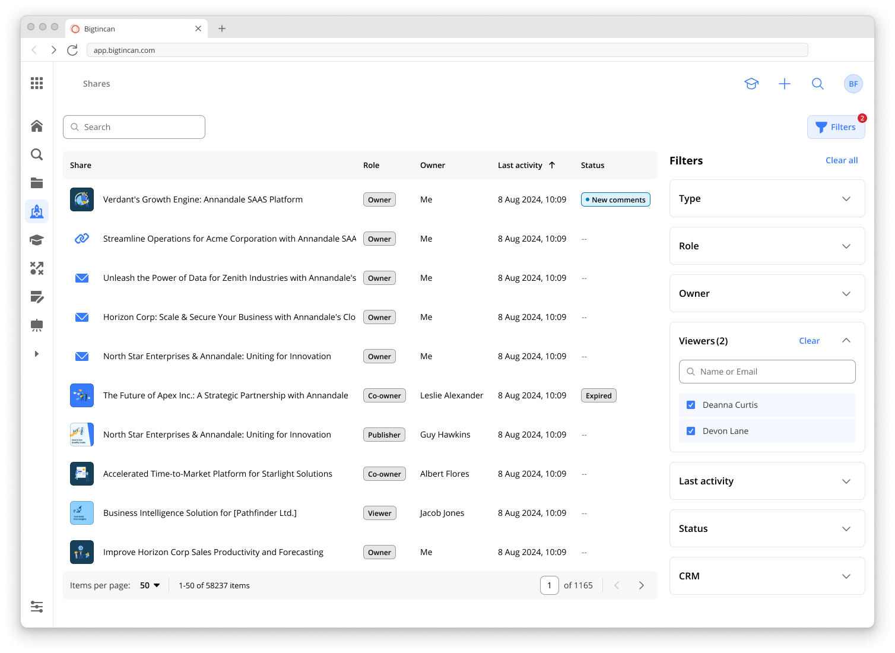This screenshot has height=653, width=895.
Task: Clear the Viewers filter selection
Action: point(809,341)
